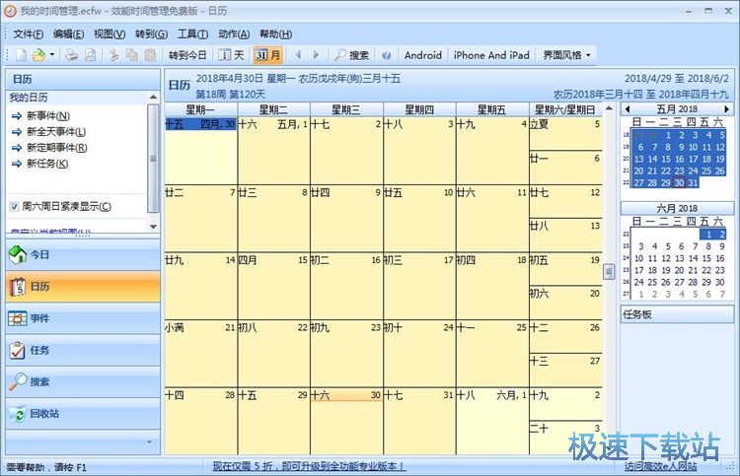Image resolution: width=740 pixels, height=476 pixels.
Task: Select the May 15 四月 cell
Action: [273, 286]
